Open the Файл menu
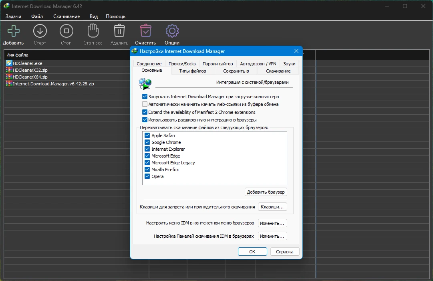The width and height of the screenshot is (433, 281). tap(37, 16)
